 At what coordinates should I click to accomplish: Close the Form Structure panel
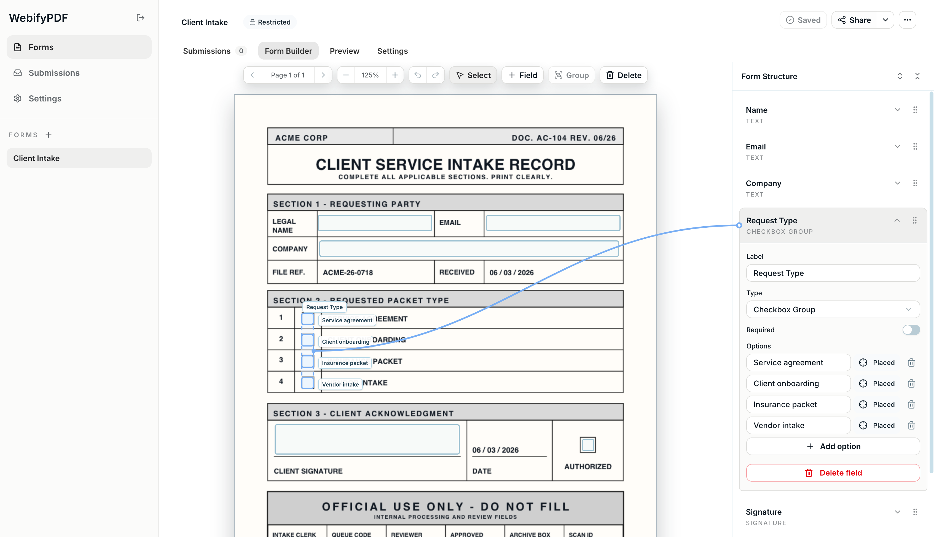[x=917, y=76]
